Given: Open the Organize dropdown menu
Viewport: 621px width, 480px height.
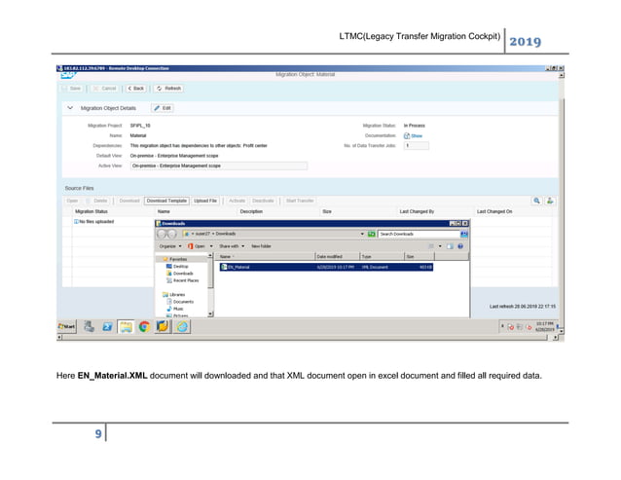Looking at the screenshot, I should 169,246.
